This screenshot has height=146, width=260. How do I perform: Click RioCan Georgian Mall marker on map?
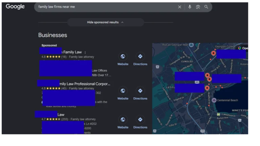click(x=191, y=45)
